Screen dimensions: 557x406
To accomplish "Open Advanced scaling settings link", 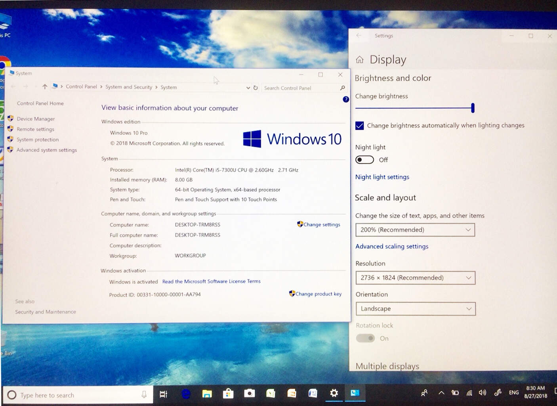I will (392, 247).
